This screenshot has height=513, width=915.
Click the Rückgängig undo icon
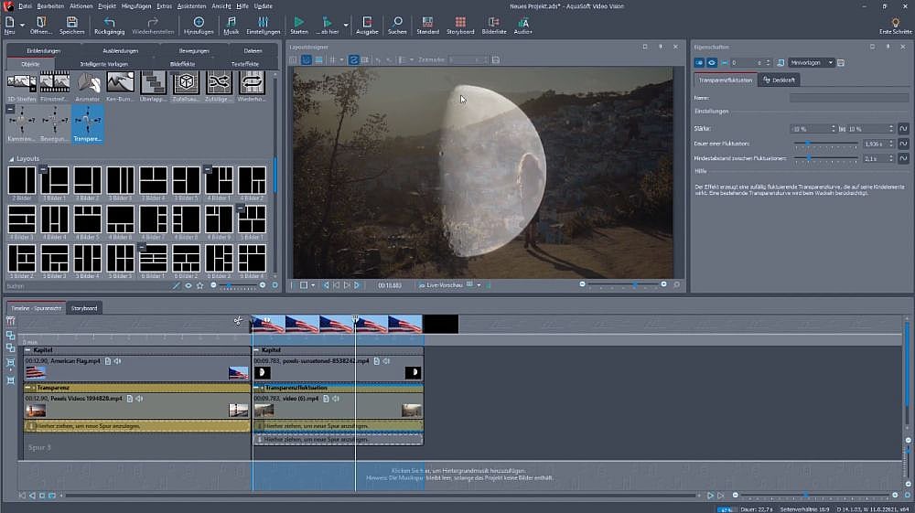(110, 21)
